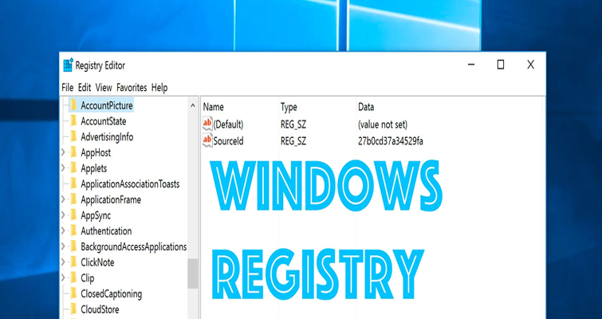The image size is (602, 319).
Task: Select the CloudStore key label
Action: [100, 309]
